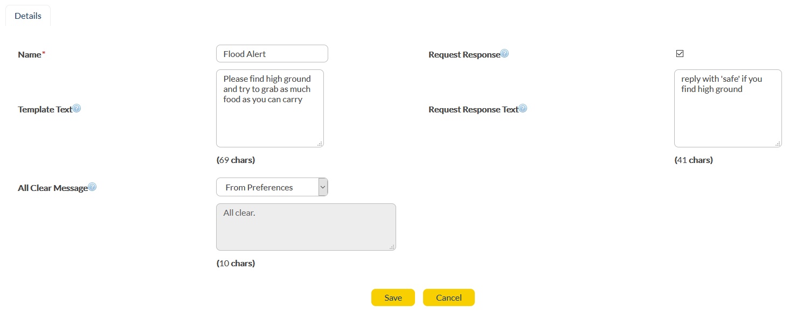
Task: Click the All Clear Message label
Action: click(x=52, y=188)
